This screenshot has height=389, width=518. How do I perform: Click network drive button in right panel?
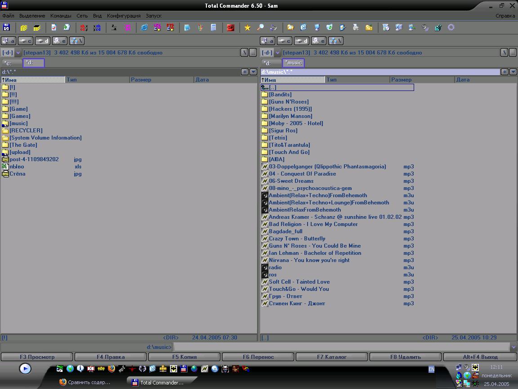(x=335, y=41)
